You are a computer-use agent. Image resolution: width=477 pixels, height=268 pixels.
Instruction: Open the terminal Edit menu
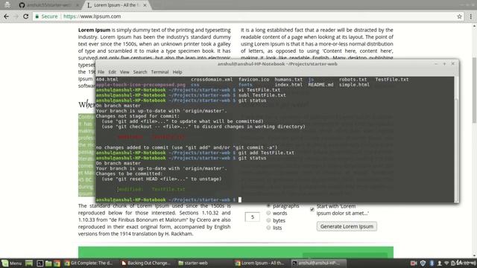click(113, 72)
